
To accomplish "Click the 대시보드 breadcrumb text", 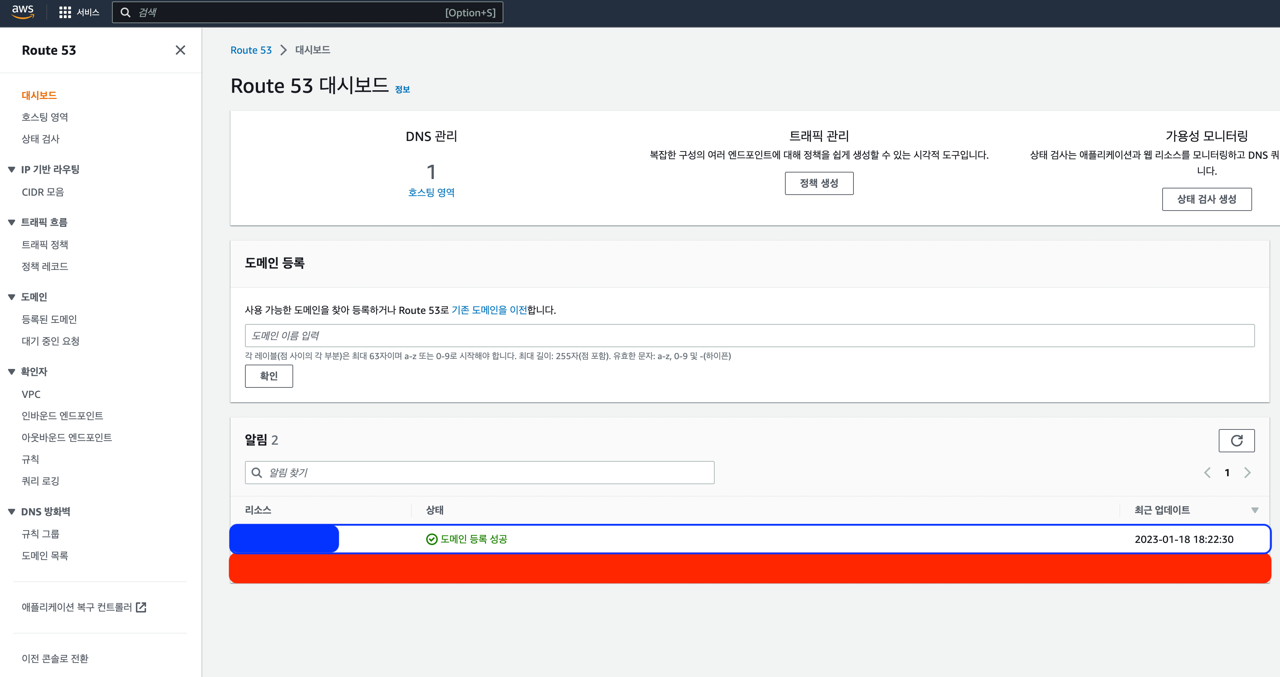I will click(x=312, y=50).
